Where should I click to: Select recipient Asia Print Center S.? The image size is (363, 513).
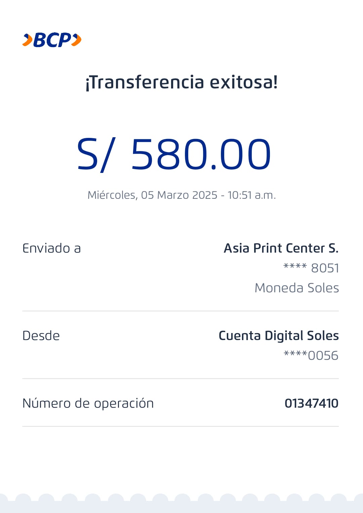(281, 248)
